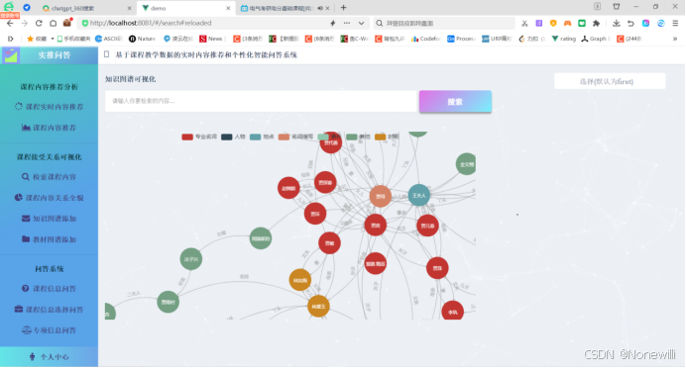The image size is (686, 368).
Task: Click the orange shield extension icon
Action: [x=553, y=23]
